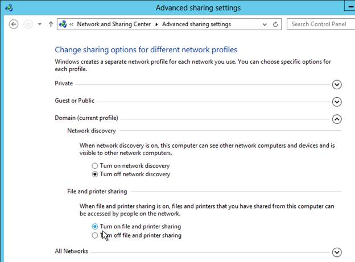Click the Refresh button in the address bar

(275, 24)
